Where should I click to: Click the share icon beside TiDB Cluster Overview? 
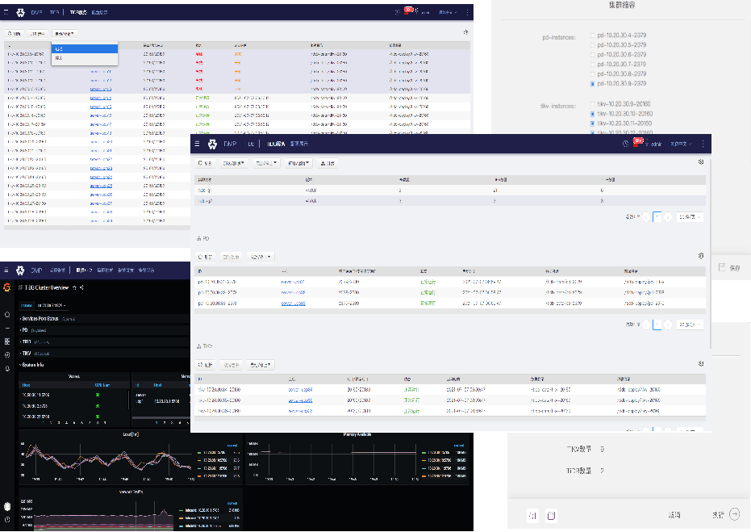pyautogui.click(x=82, y=287)
